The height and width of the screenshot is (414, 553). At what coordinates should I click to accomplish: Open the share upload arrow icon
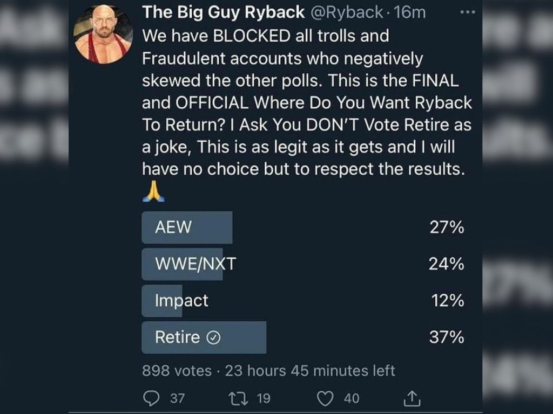[412, 398]
